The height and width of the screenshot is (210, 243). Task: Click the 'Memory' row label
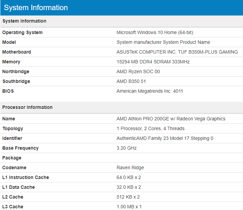point(11,62)
